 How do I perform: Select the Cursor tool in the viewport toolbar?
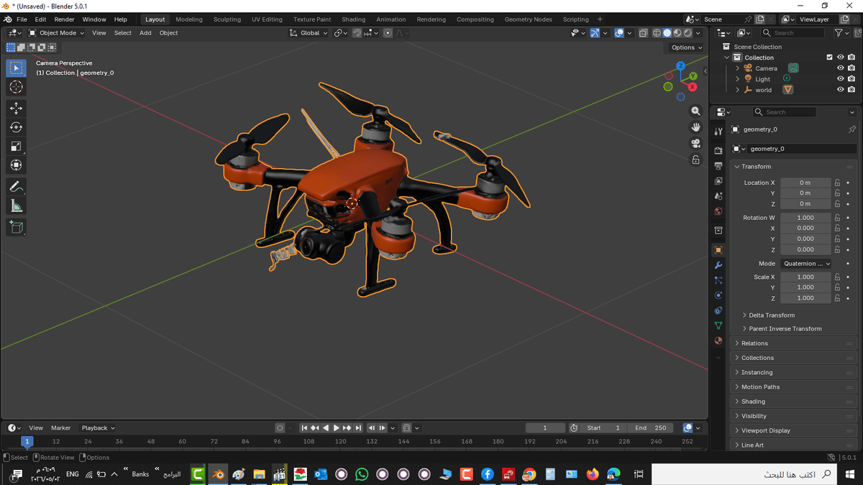16,87
